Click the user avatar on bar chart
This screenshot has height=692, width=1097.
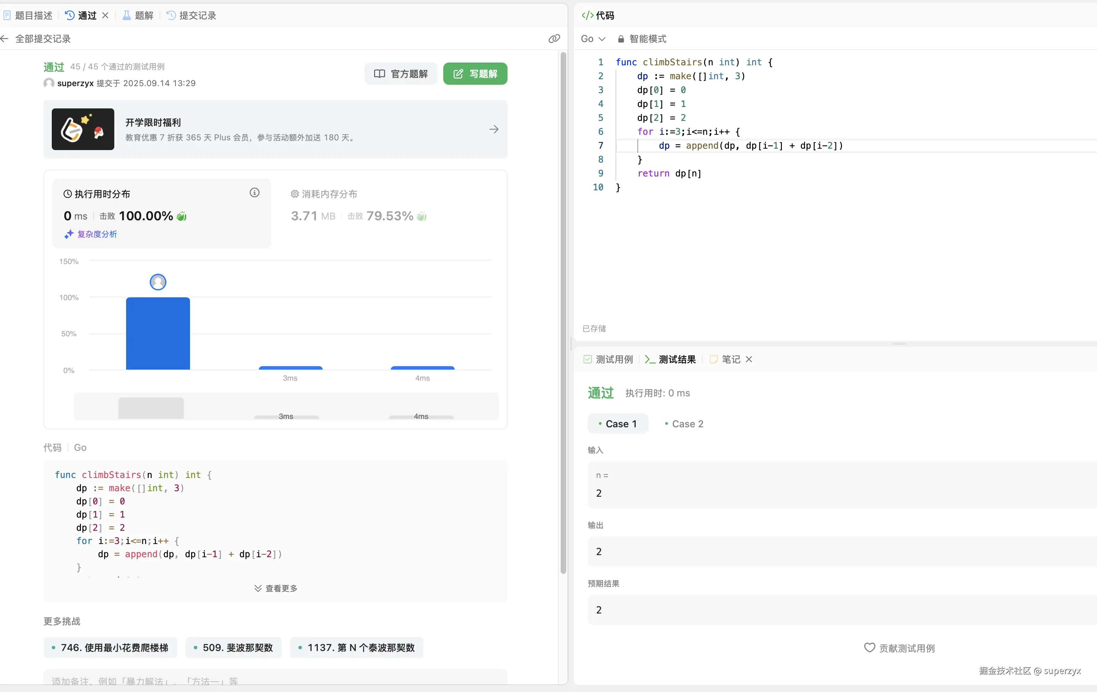click(x=158, y=282)
